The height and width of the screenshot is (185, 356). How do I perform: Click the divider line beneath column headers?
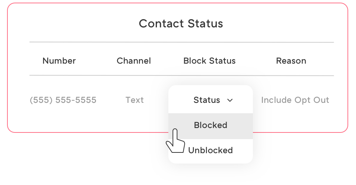tap(182, 75)
